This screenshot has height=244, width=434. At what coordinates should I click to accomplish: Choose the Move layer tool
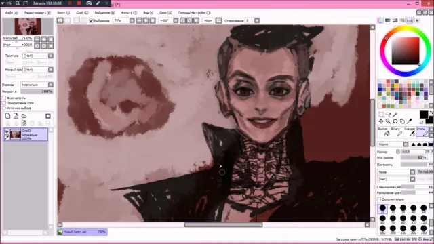(x=381, y=121)
